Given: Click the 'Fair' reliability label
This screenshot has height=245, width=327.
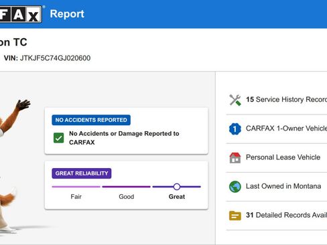Looking at the screenshot, I should [x=76, y=197].
